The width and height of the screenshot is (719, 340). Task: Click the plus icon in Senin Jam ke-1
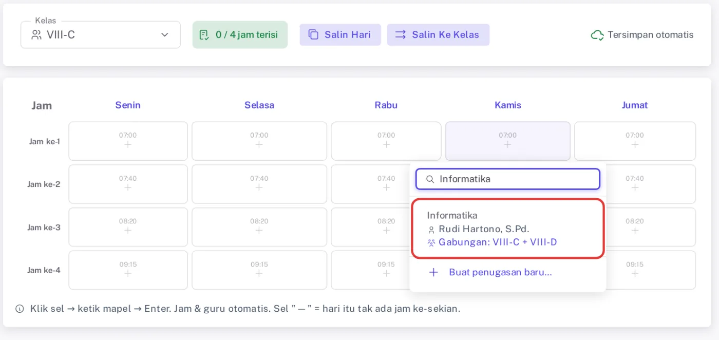pyautogui.click(x=128, y=145)
